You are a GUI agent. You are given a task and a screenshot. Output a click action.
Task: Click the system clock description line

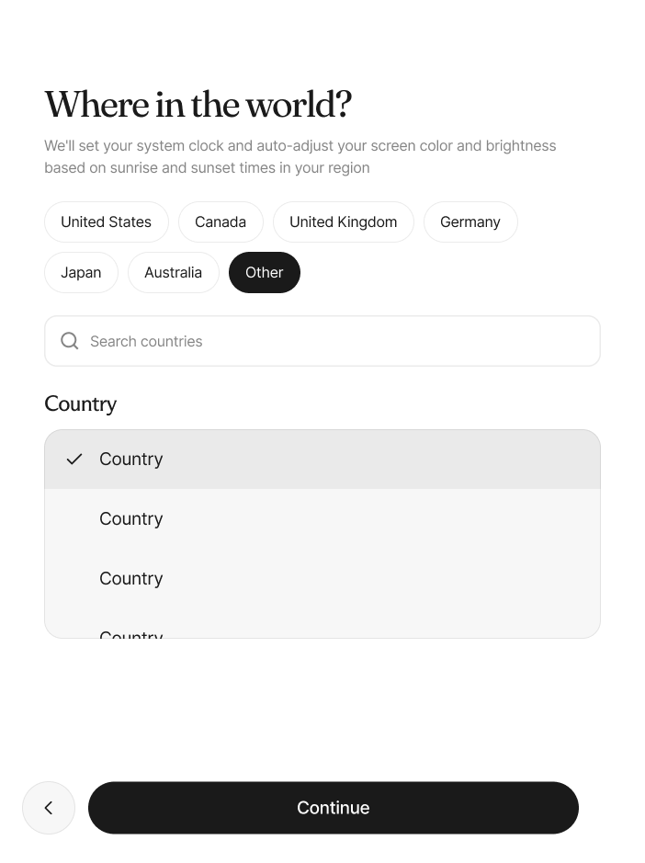coord(300,146)
